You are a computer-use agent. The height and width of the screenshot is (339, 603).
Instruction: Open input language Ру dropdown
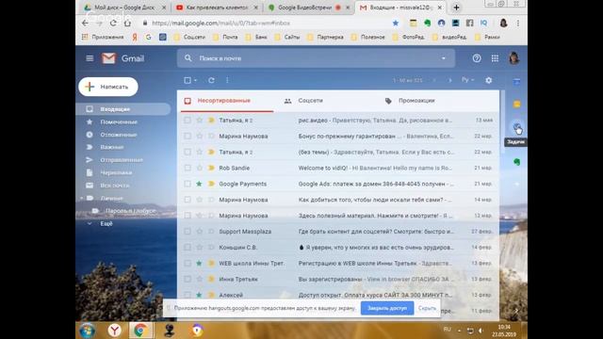click(467, 80)
